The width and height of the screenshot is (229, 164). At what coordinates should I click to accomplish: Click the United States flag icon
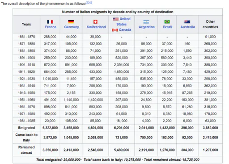tap(115, 19)
